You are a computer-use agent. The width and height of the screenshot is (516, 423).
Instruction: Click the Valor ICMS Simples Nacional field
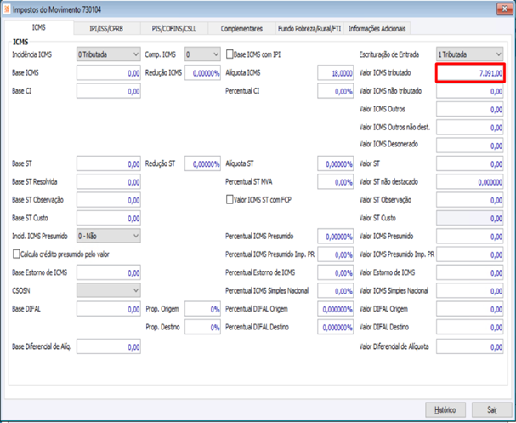coord(469,290)
